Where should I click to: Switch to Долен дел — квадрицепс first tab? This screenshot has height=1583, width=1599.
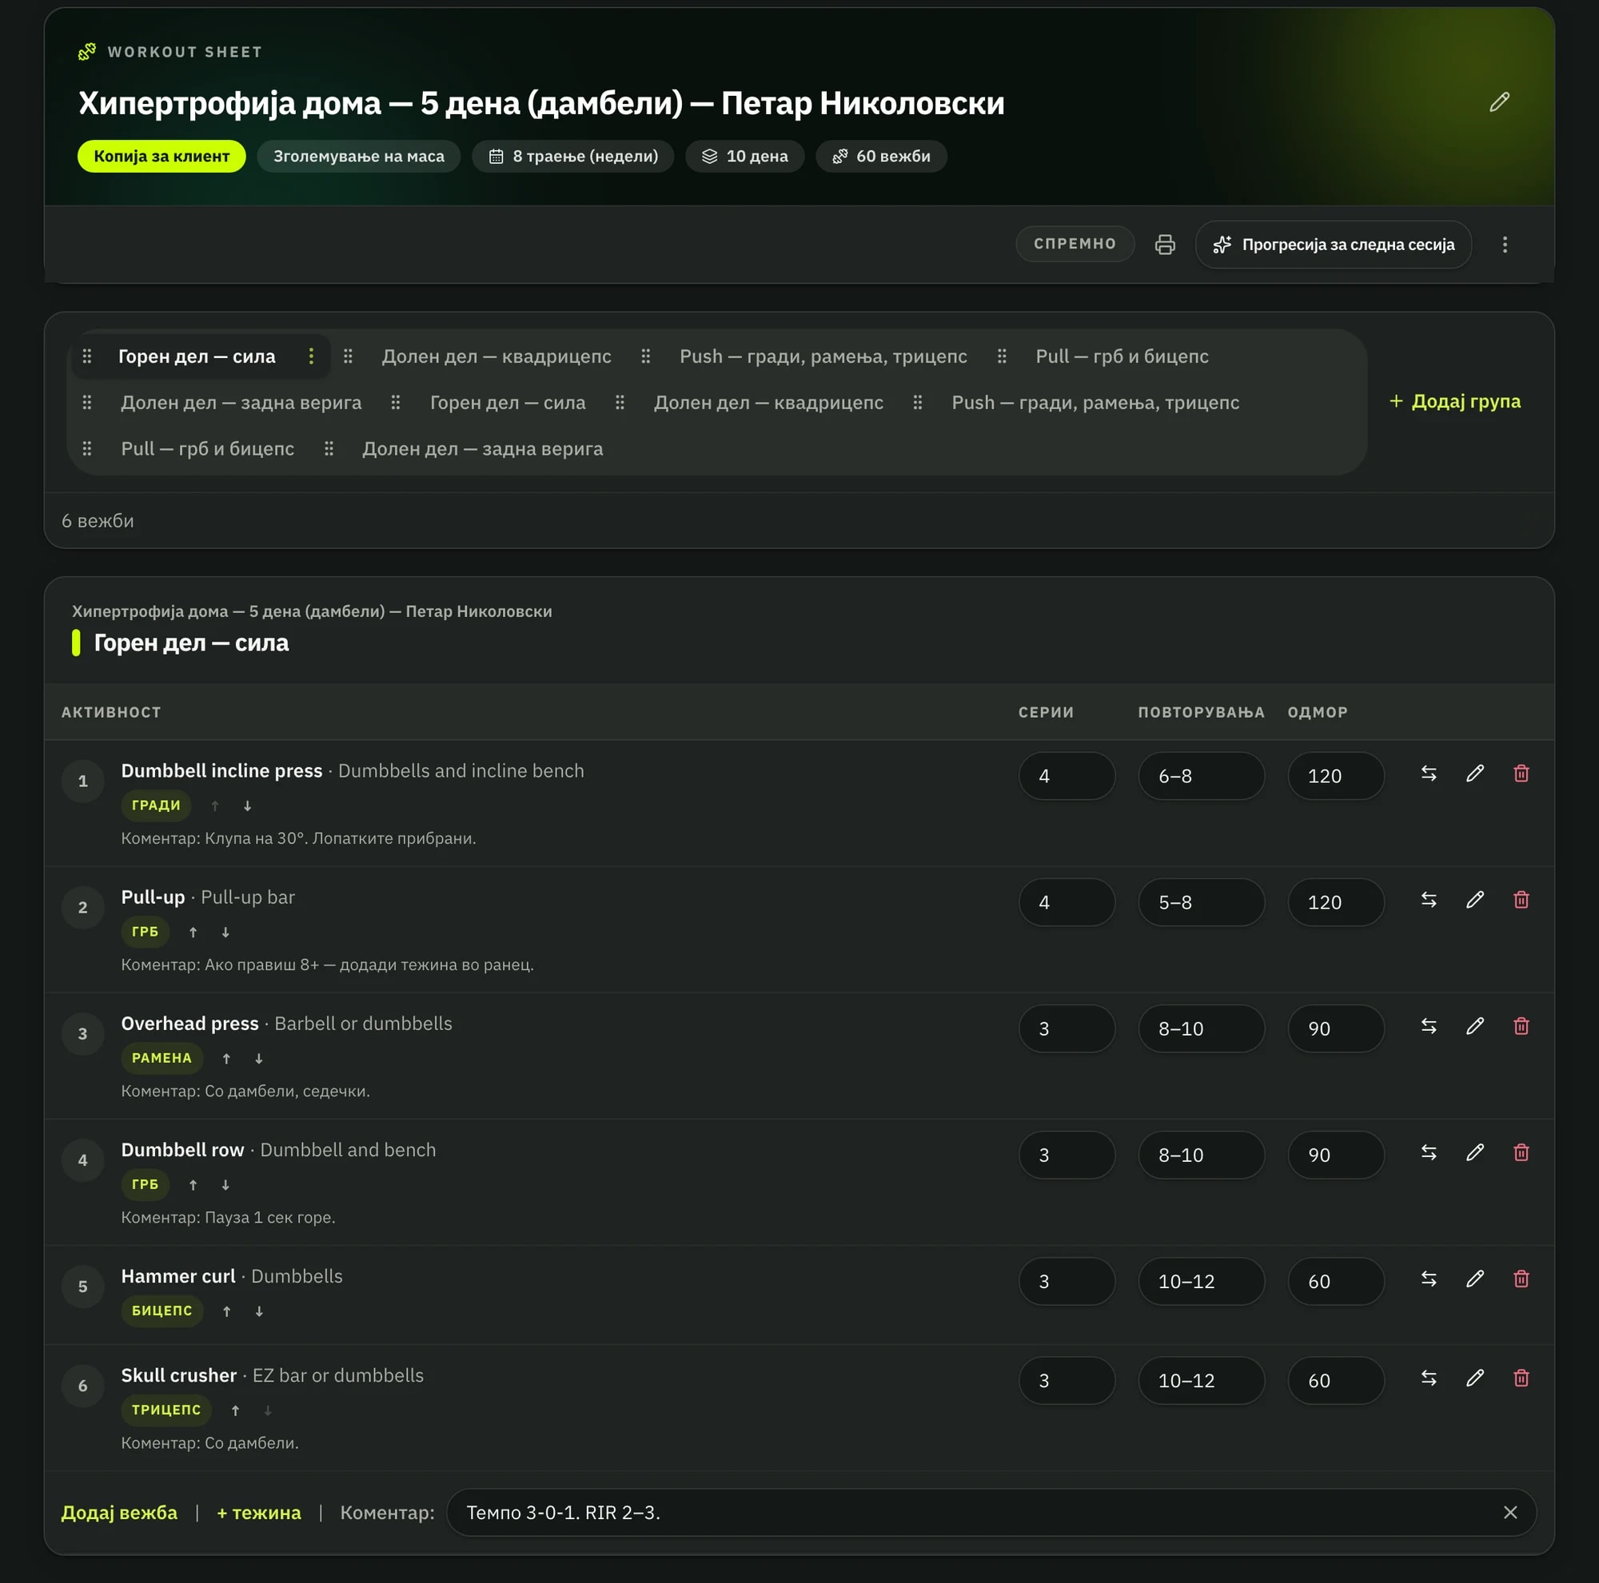coord(496,356)
